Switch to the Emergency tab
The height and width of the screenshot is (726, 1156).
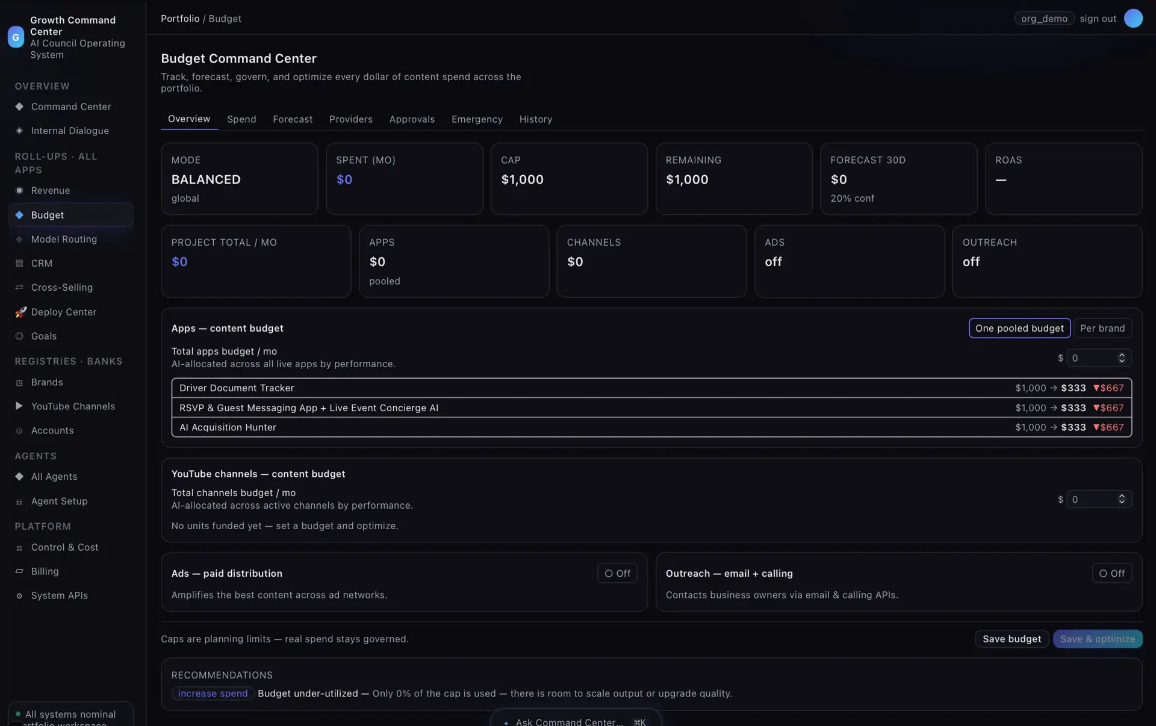477,119
